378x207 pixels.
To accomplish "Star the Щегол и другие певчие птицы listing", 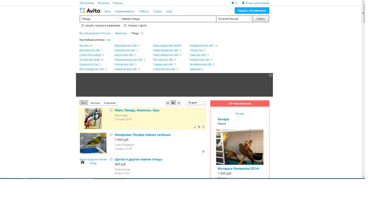I will [111, 159].
